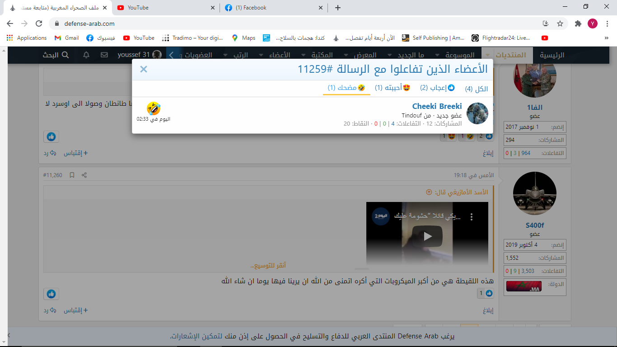Screen dimensions: 617x347
Task: Click Cheeki Breeki's avatar thumbnail
Action: pos(477,113)
